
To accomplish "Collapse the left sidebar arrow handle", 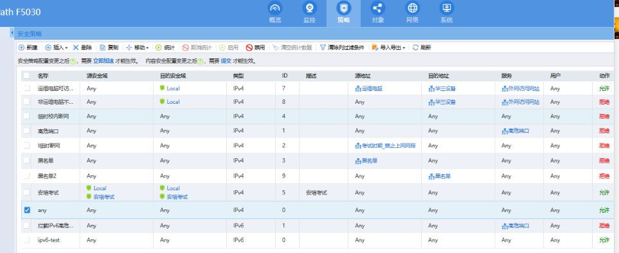I will (x=12, y=33).
